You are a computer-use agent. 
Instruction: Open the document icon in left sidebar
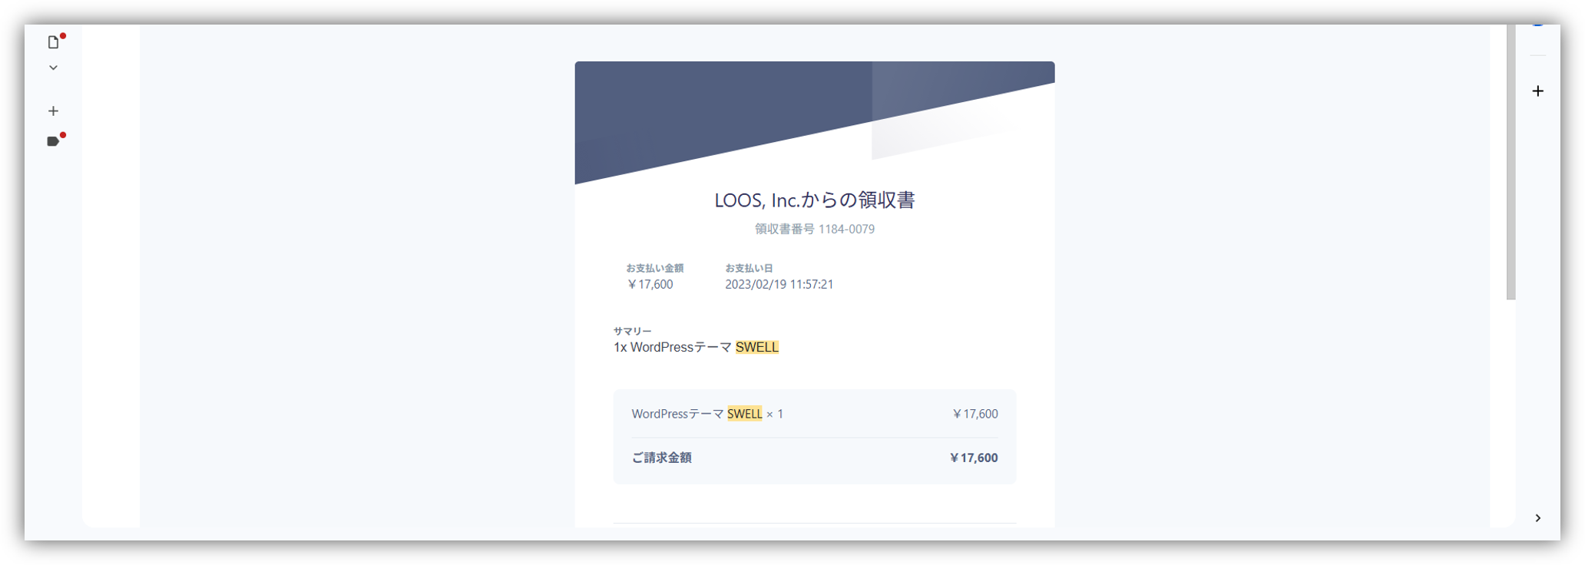tap(53, 42)
